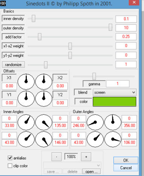Click the color label button
144x176 pixels.
tap(83, 102)
